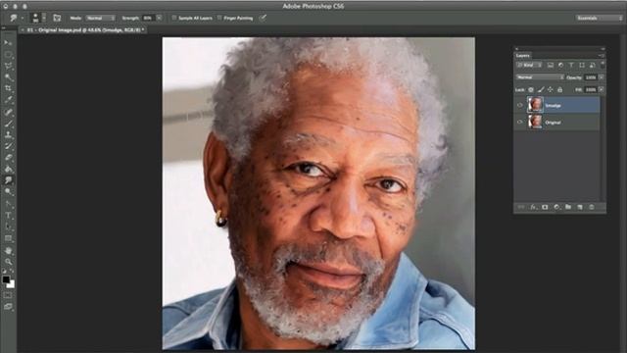The height and width of the screenshot is (353, 627).
Task: Open the brush preset picker
Action: [39, 18]
